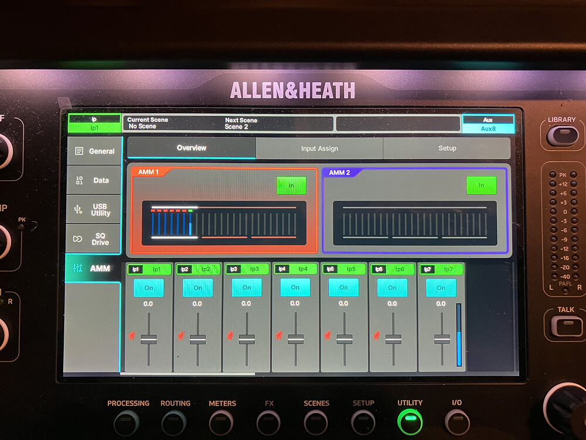Click the horizontal channel strip scrollbar

tap(188, 373)
